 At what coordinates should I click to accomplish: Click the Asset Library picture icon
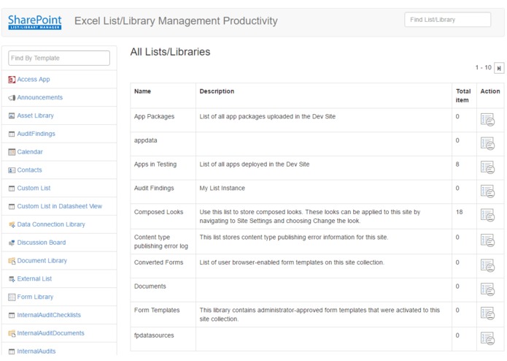point(12,116)
